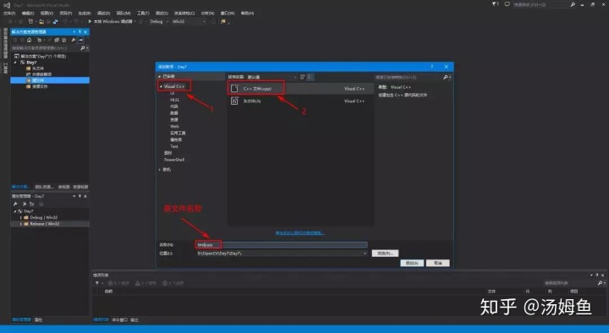Pin the Solution Explorer panel
Image resolution: width=609 pixels, height=333 pixels.
click(x=80, y=32)
